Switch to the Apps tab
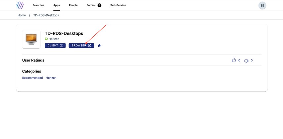Image resolution: width=283 pixels, height=139 pixels. (57, 5)
